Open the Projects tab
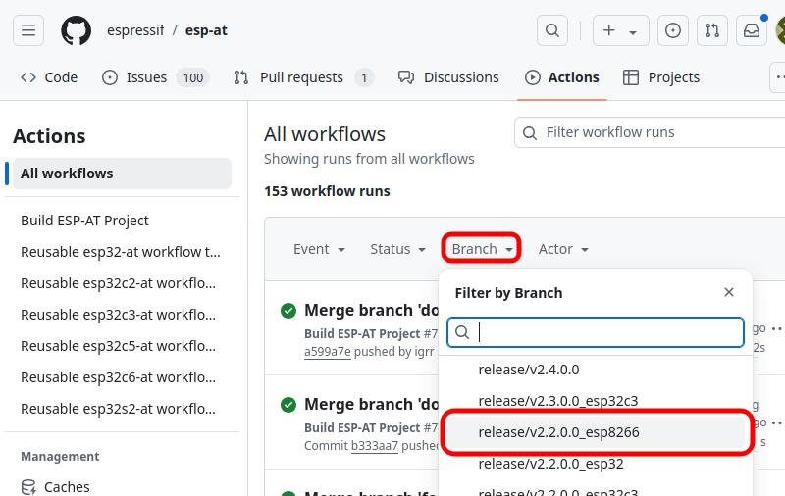The width and height of the screenshot is (785, 496). click(661, 77)
